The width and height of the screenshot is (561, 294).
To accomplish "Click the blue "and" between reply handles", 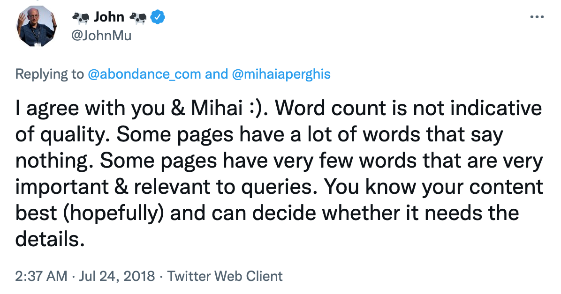I will point(216,74).
